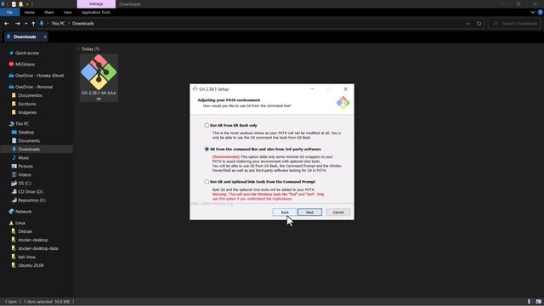Viewport: 544px width, 306px height.
Task: Open OneDrive - Hotaka iKhodi
Action: 40,76
